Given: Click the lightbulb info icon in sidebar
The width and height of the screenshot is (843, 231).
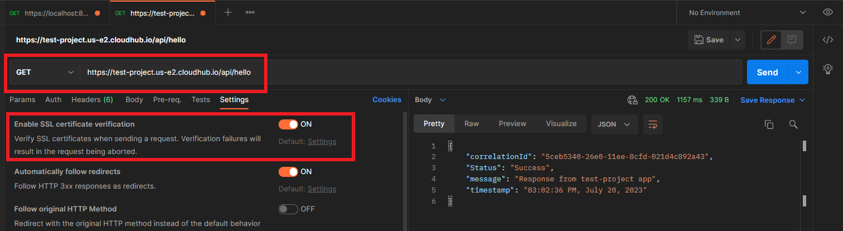Looking at the screenshot, I should click(x=828, y=69).
